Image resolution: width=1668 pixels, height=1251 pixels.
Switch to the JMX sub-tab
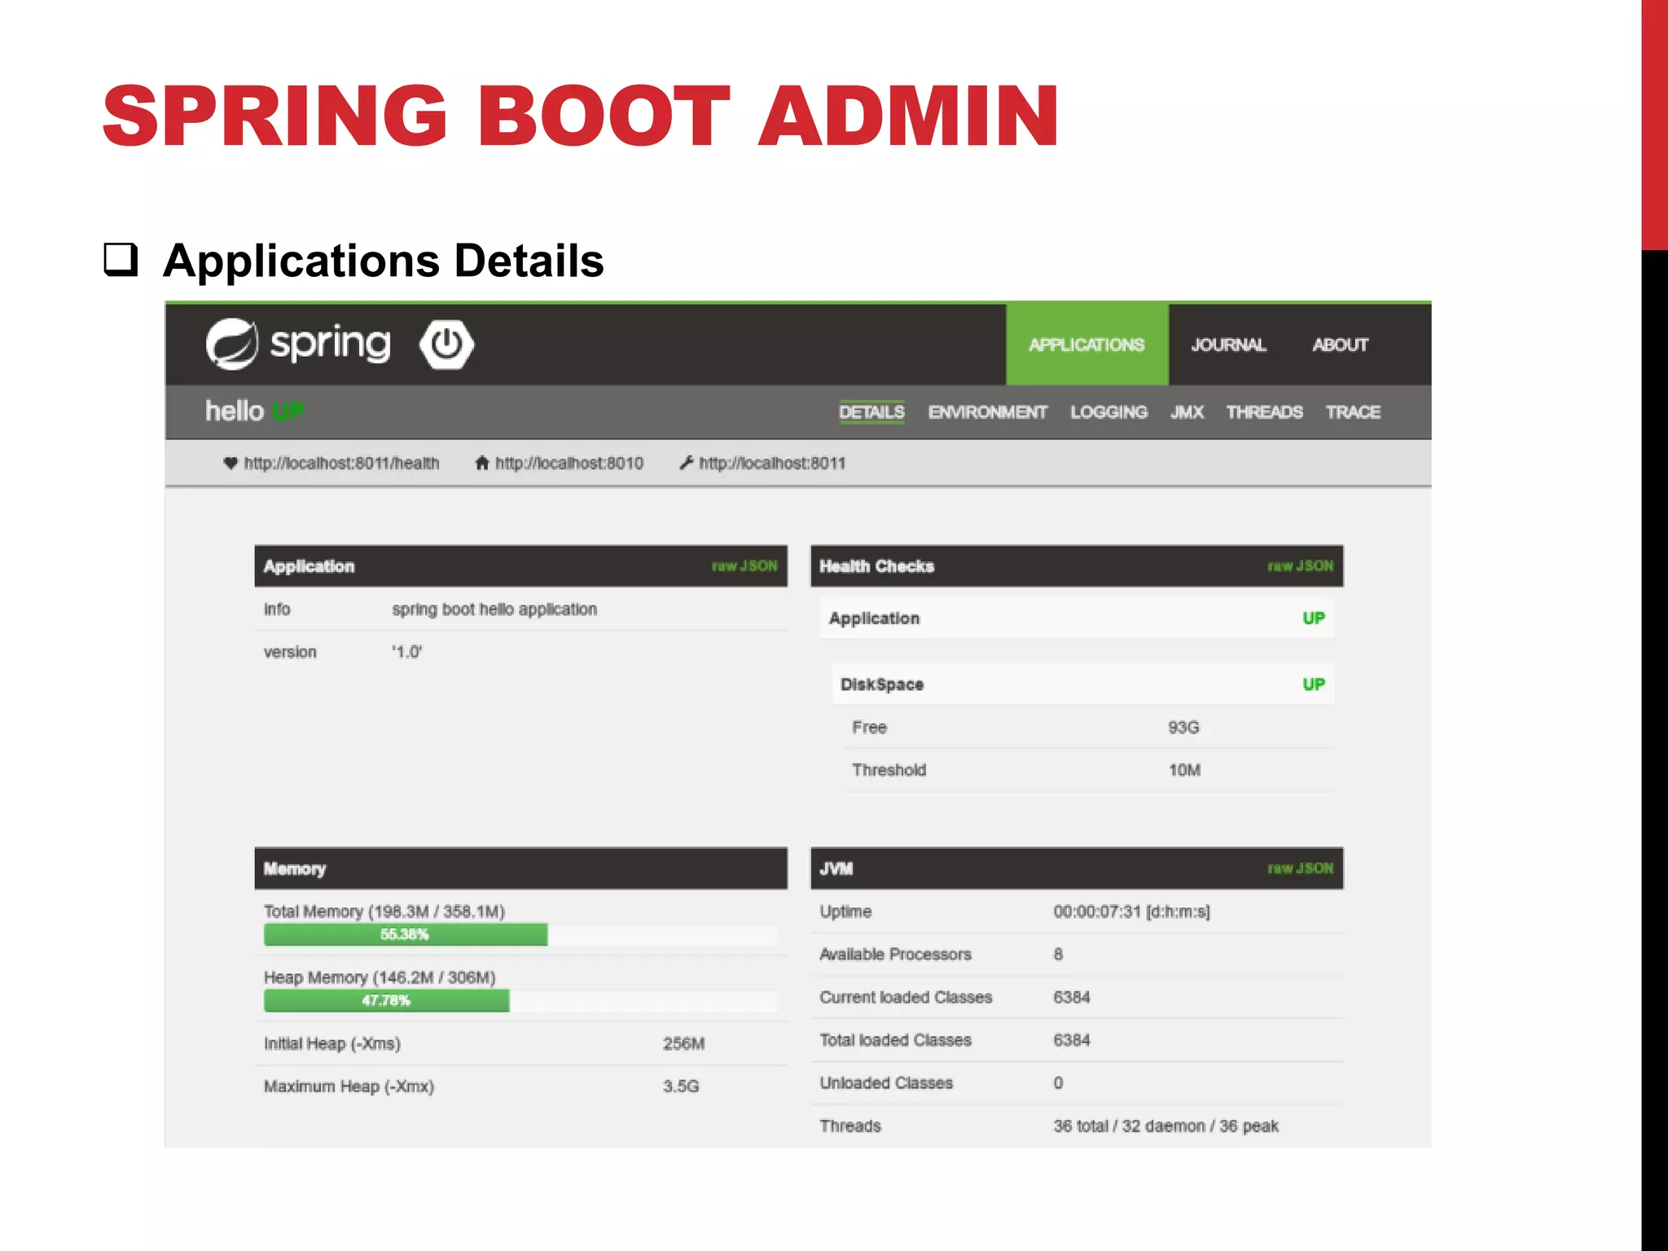tap(1187, 412)
